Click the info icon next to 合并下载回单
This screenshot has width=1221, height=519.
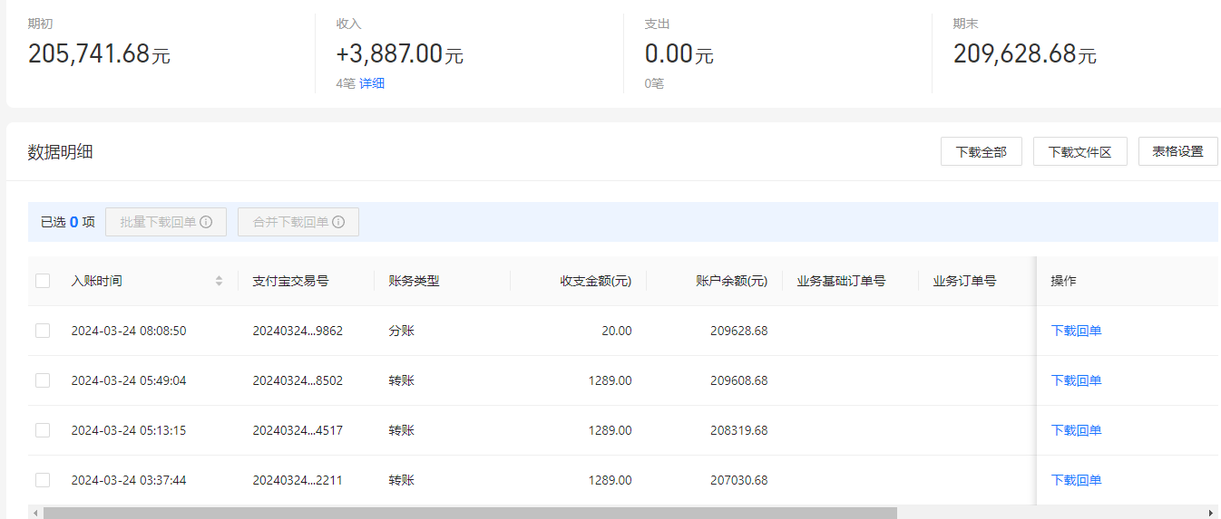click(338, 222)
